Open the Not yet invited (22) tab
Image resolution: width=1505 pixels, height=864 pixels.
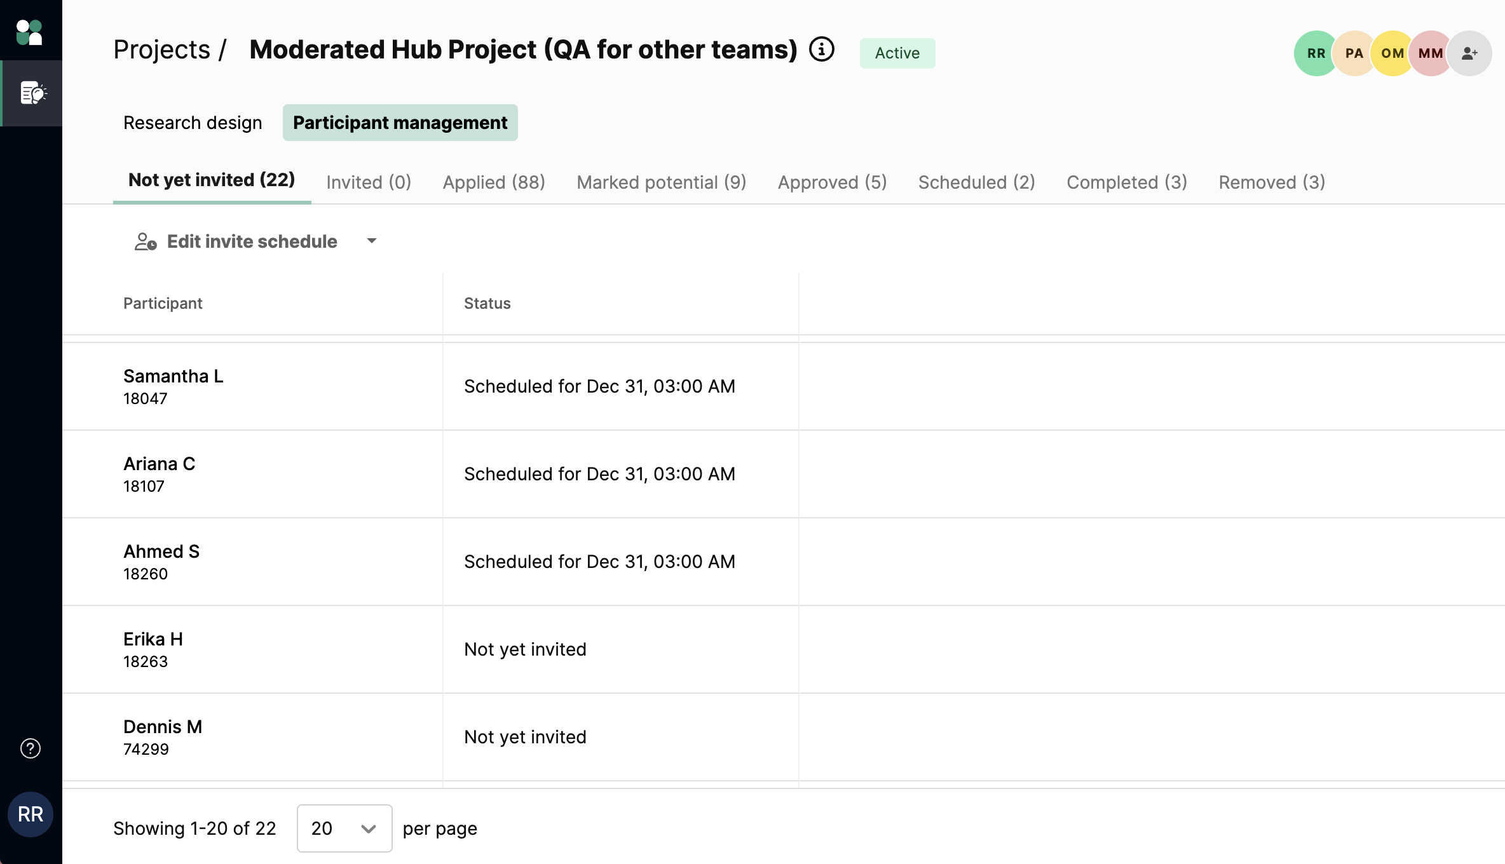coord(212,180)
